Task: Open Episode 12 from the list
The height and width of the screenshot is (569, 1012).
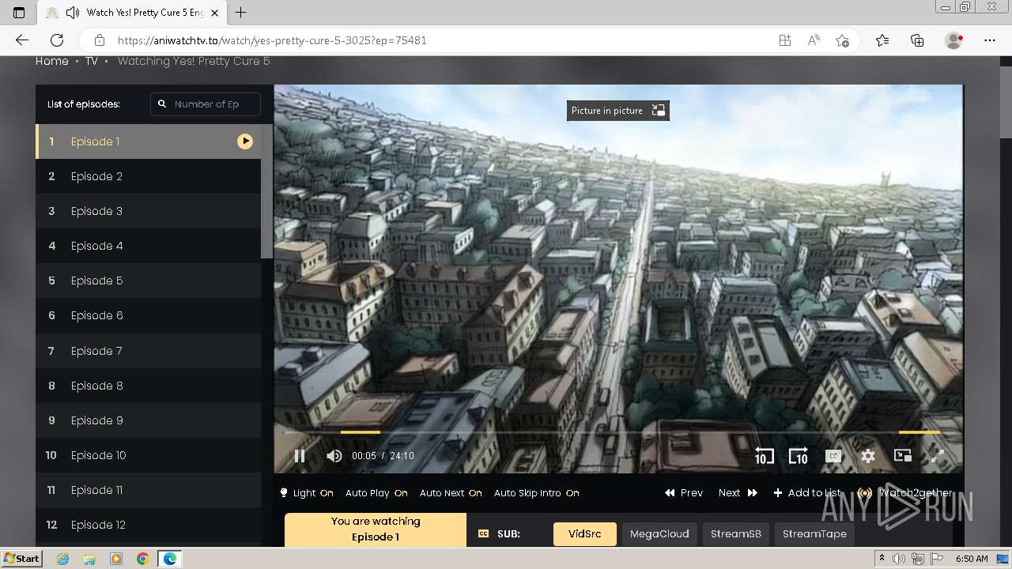Action: (148, 525)
